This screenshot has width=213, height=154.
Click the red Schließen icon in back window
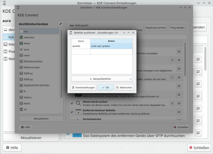191,148
